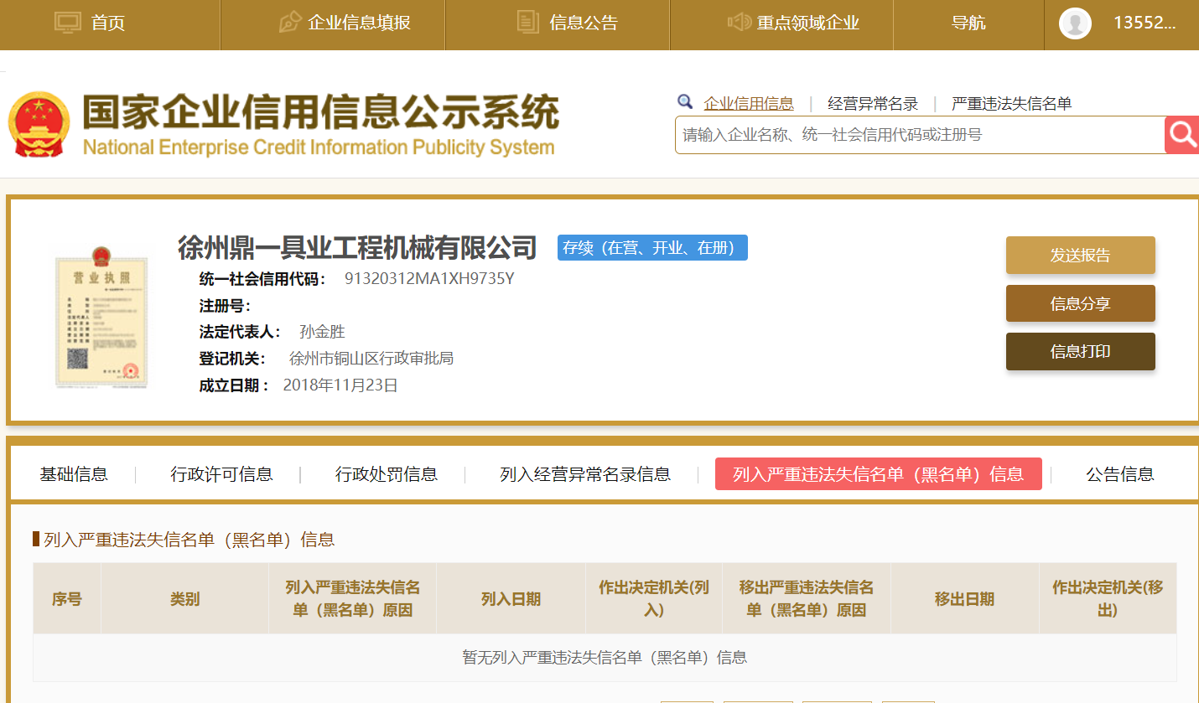Click the account number 13552...
The height and width of the screenshot is (703, 1199).
(1144, 23)
